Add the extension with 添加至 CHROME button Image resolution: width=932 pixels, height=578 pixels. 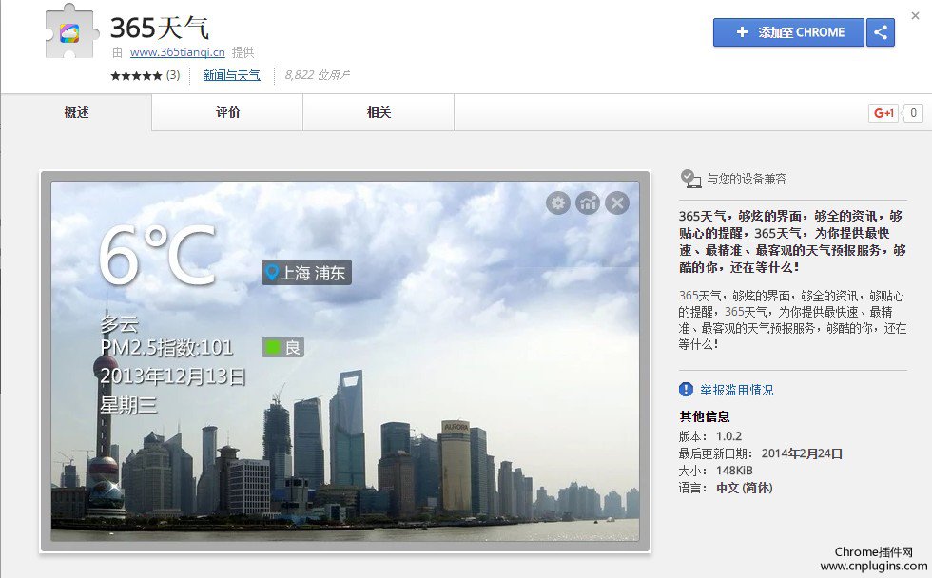(788, 32)
